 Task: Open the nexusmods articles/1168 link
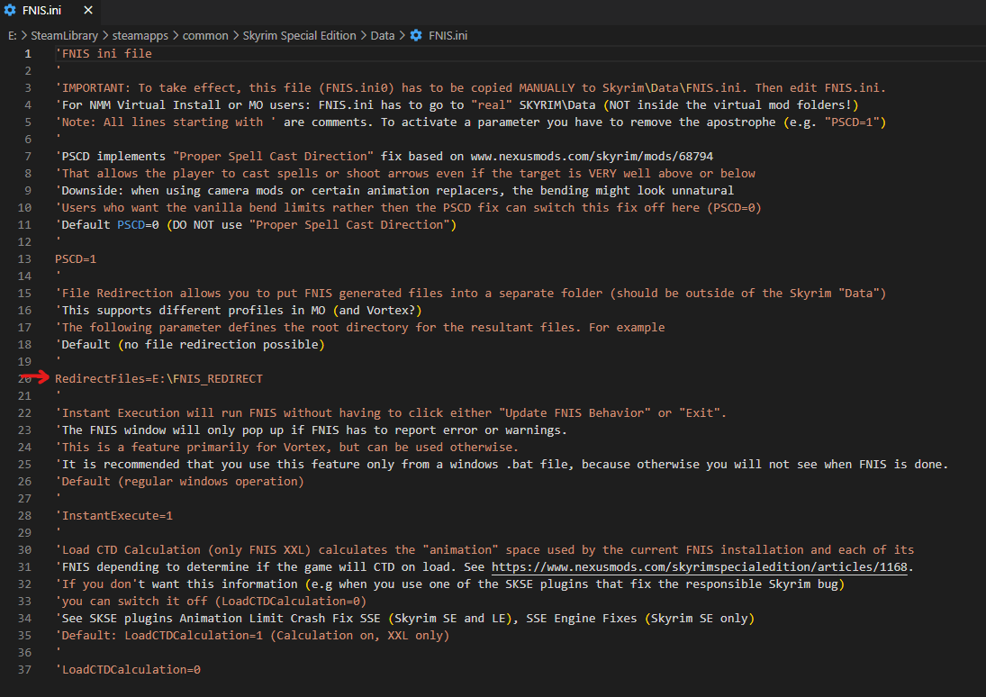700,566
